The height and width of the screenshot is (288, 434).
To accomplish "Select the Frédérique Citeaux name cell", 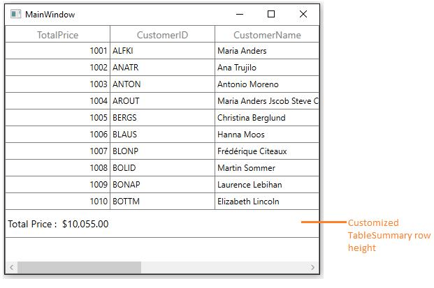I will [267, 151].
